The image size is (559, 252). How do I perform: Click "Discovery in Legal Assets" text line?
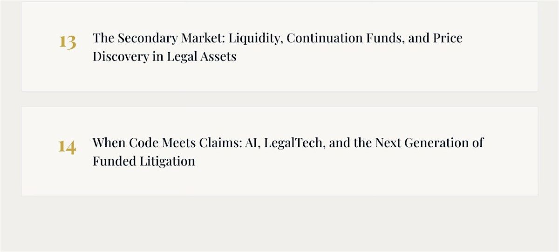tap(164, 57)
